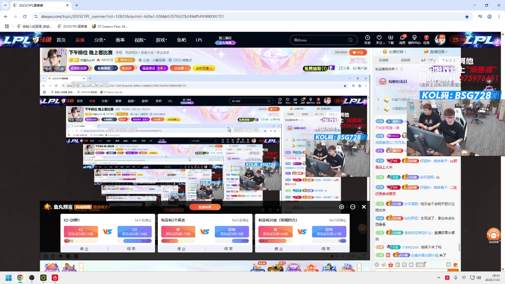This screenshot has height=284, width=505.
Task: Click 停止 under KZ-Q9图1
Action: [84, 249]
